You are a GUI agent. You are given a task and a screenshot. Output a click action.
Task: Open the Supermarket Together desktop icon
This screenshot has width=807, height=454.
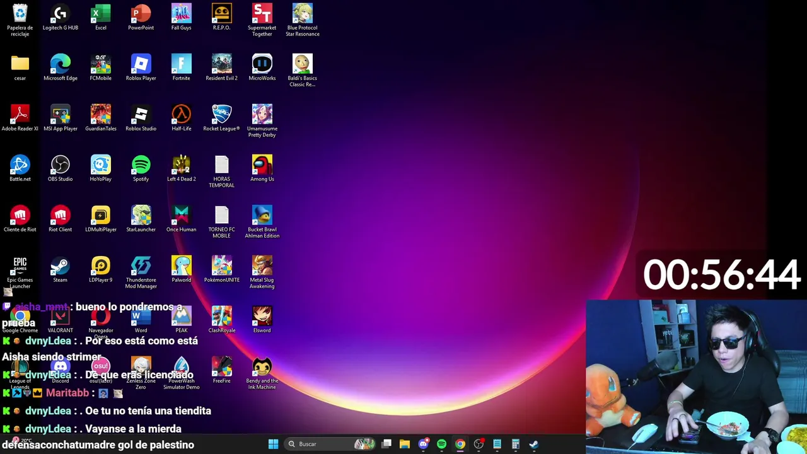(x=262, y=20)
